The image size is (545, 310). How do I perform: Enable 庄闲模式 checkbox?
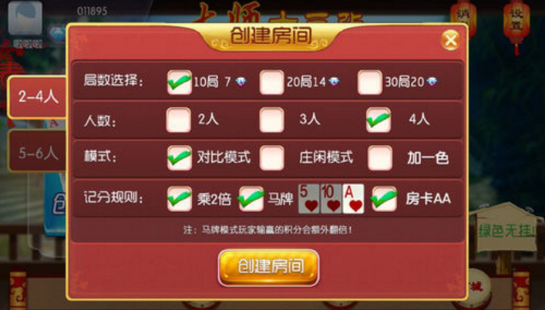(272, 158)
